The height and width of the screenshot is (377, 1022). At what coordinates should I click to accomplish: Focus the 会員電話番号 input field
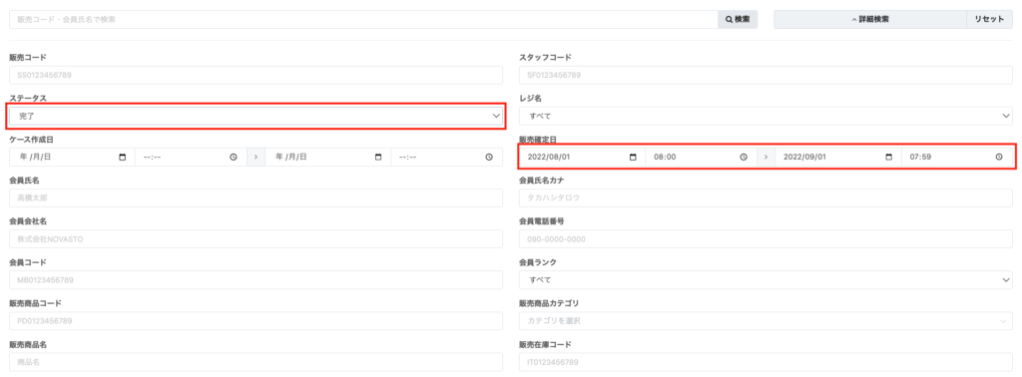(766, 239)
